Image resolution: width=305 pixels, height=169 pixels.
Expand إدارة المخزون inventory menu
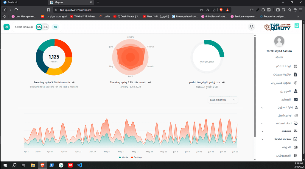point(262,108)
